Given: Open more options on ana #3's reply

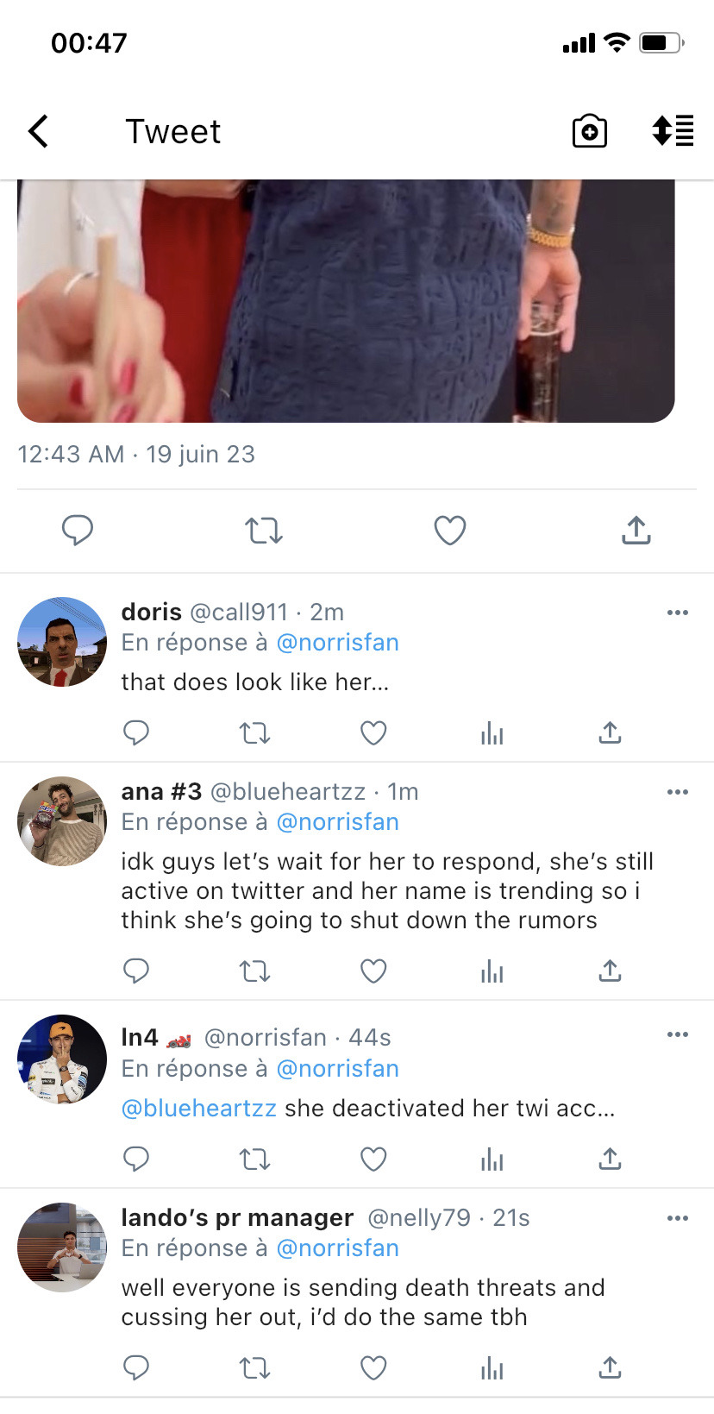Looking at the screenshot, I should pyautogui.click(x=678, y=792).
